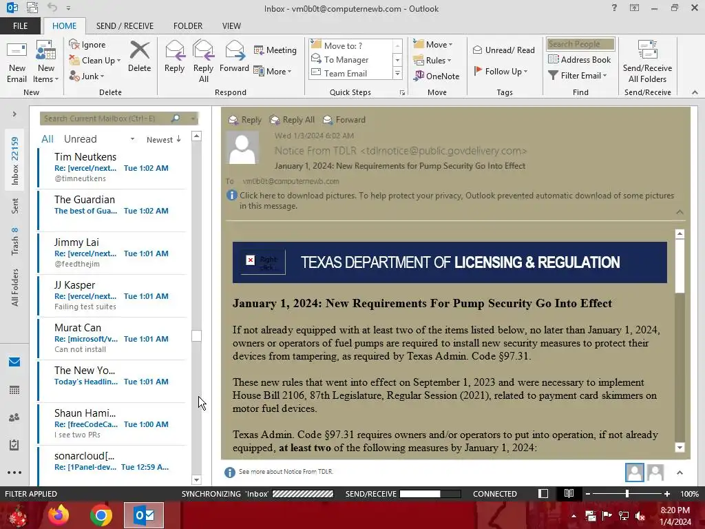
Task: Switch to the FOLDER tab
Action: coord(188,25)
